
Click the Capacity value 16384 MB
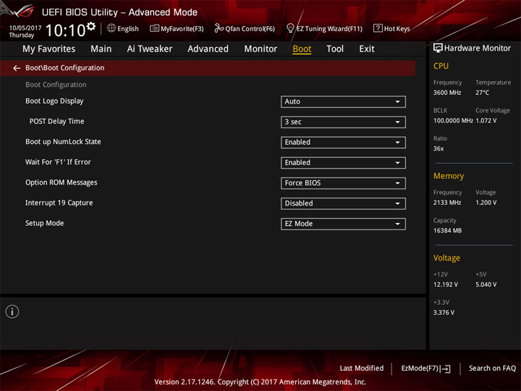(448, 230)
